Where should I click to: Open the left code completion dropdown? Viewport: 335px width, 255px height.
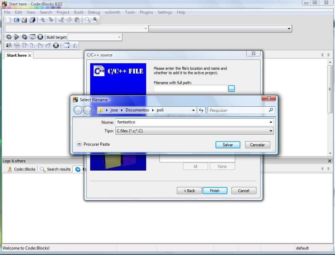pyautogui.click(x=145, y=28)
